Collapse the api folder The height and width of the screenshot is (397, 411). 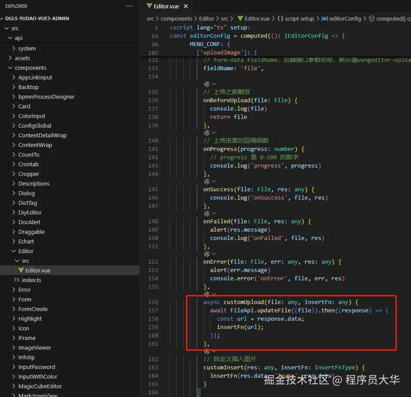point(10,38)
